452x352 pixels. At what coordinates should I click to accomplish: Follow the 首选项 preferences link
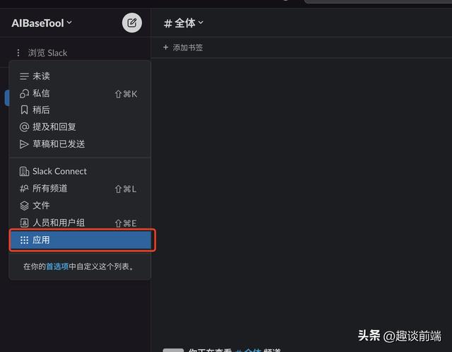point(57,266)
